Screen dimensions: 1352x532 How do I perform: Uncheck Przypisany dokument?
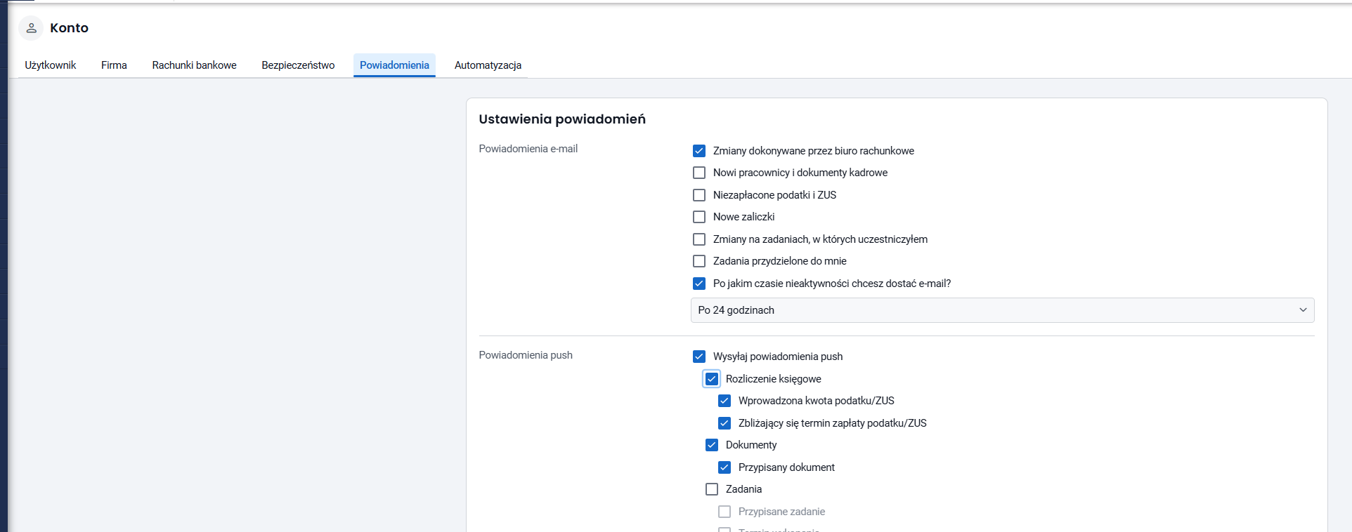[x=724, y=467]
